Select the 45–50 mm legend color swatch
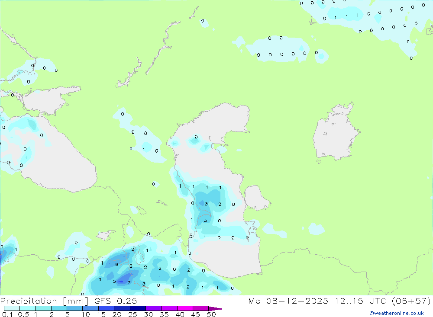The image size is (433, 317). [201, 308]
